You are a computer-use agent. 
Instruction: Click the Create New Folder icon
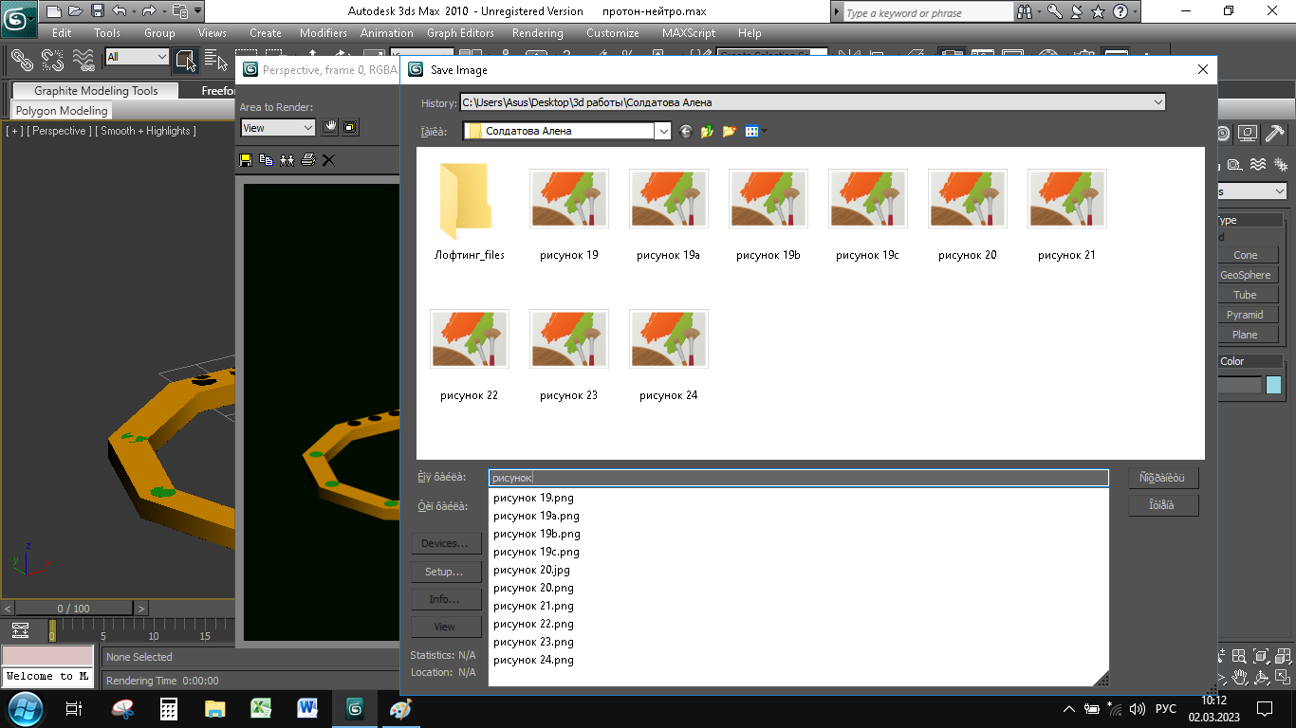pos(729,131)
